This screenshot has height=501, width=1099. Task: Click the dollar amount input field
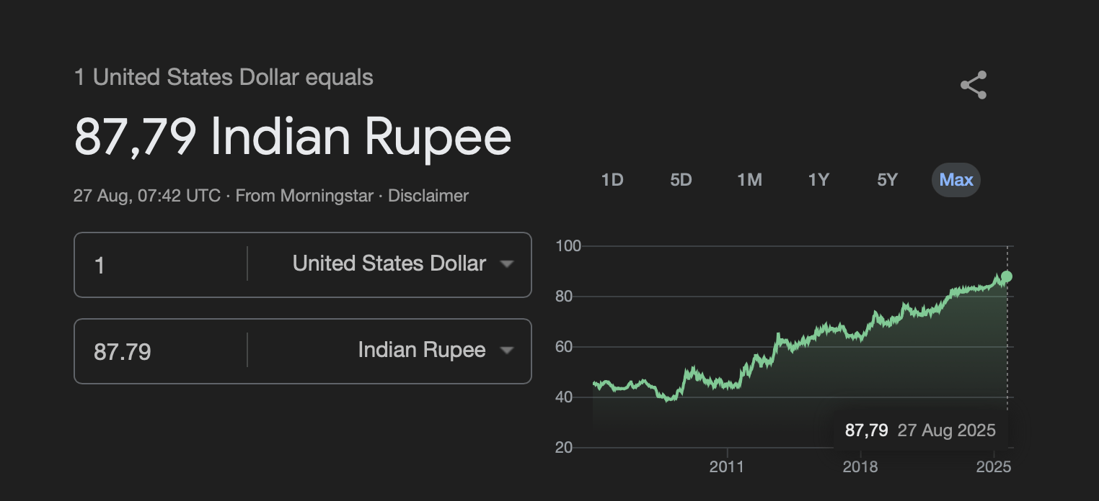tap(160, 265)
